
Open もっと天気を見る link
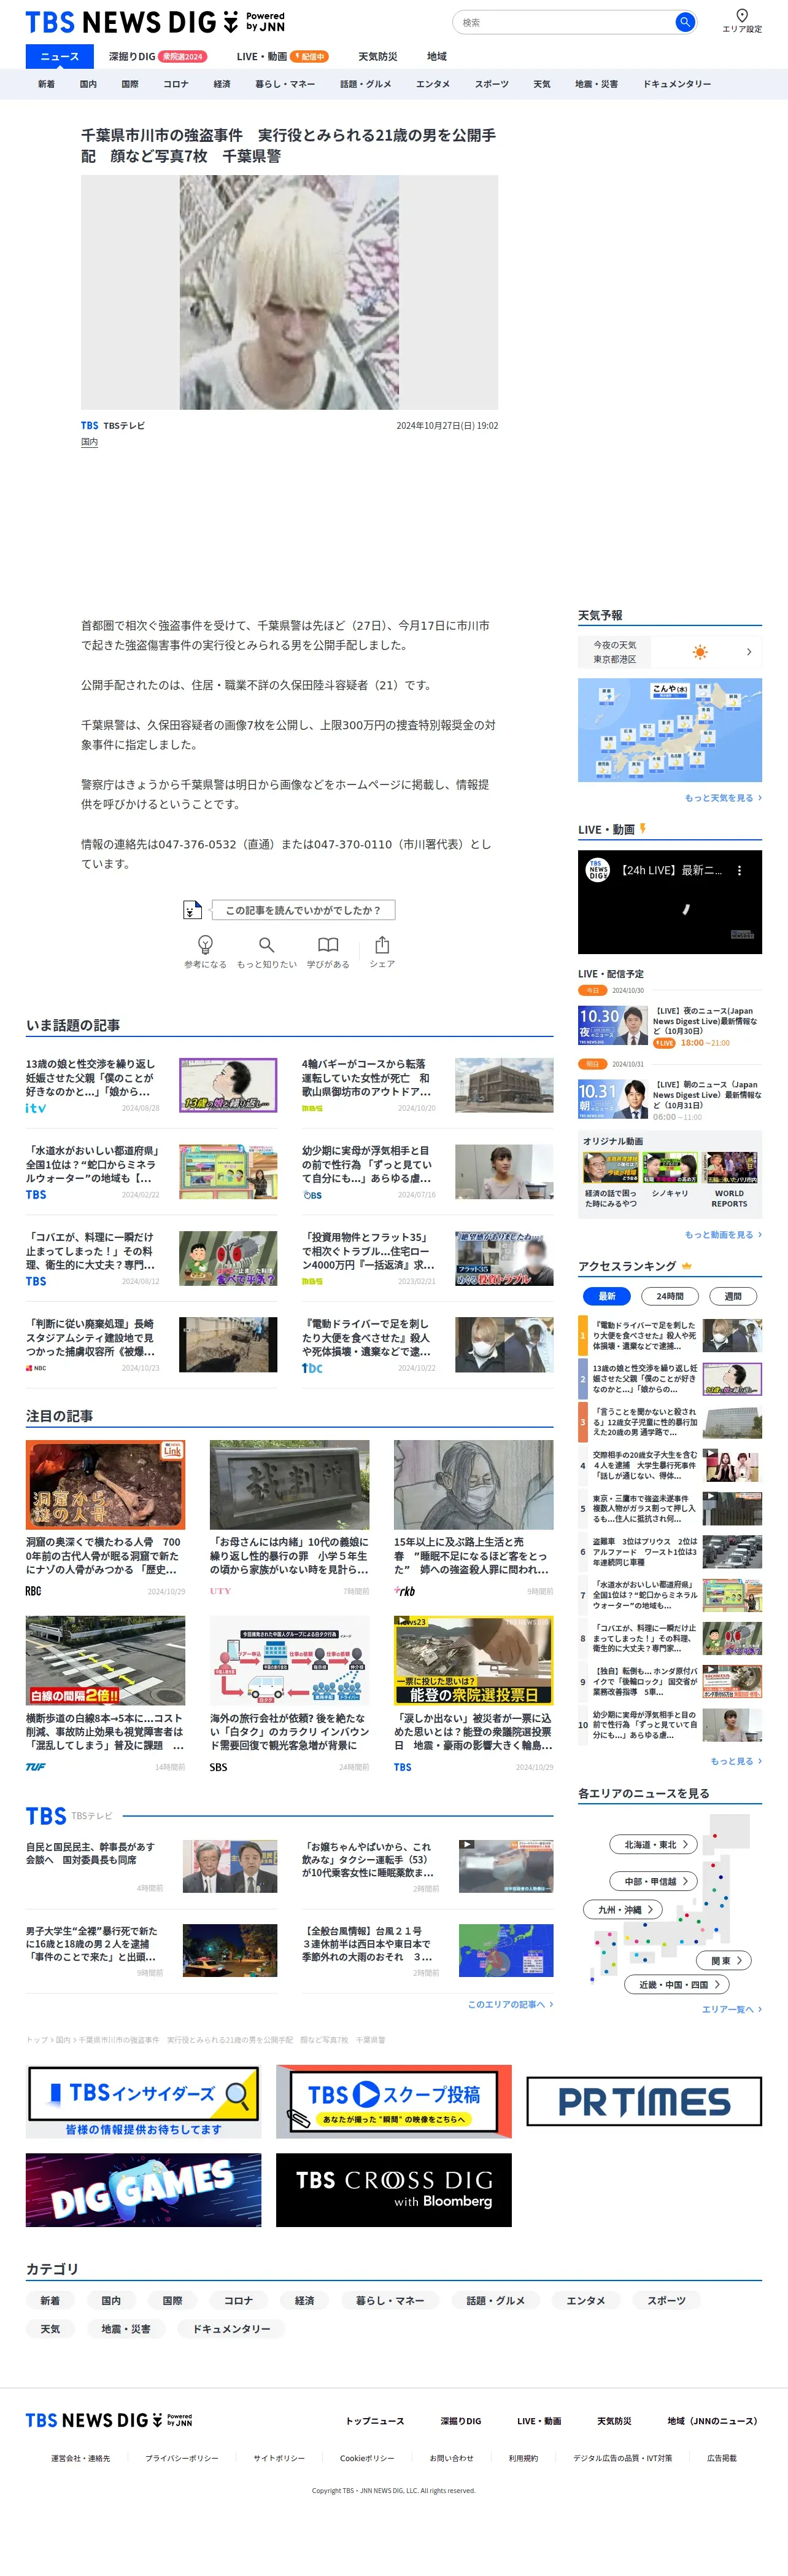point(723,798)
